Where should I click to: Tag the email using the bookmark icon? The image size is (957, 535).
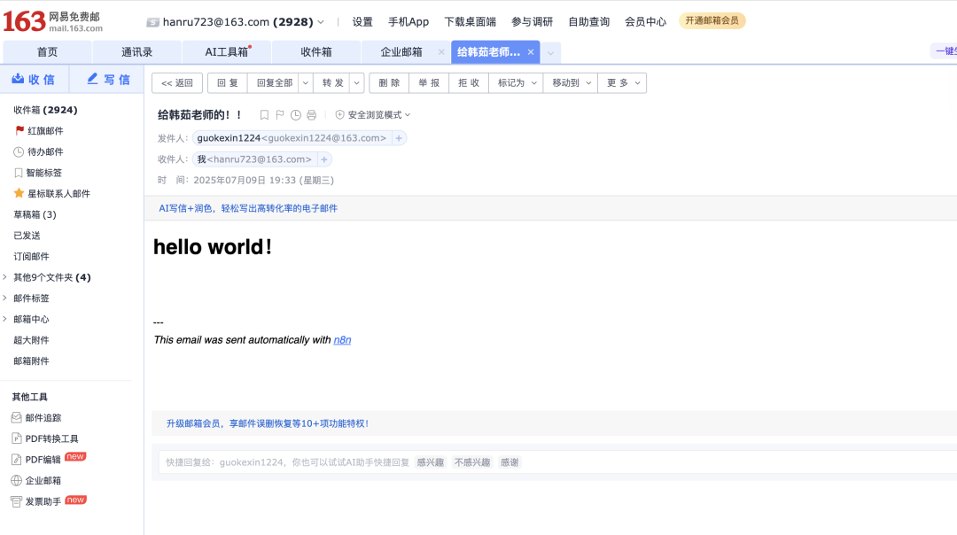pos(263,114)
